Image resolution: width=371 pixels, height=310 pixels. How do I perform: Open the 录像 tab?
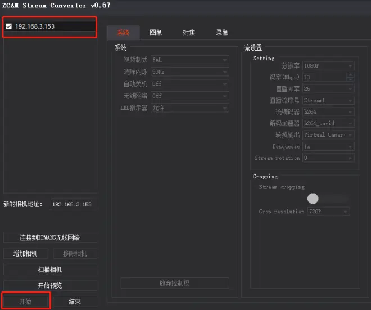click(x=221, y=33)
